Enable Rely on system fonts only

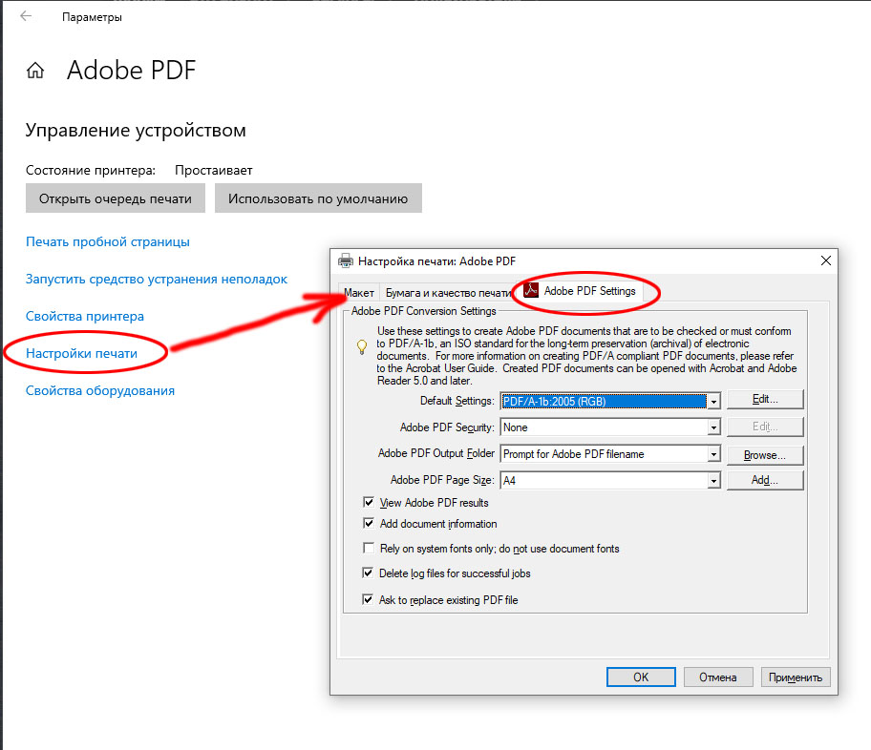[369, 549]
